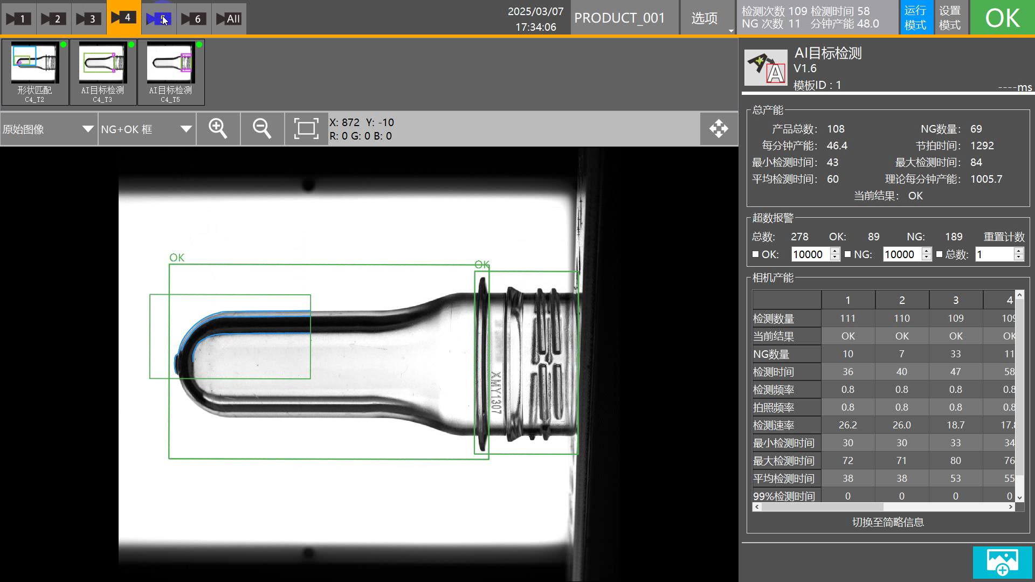Click the add image icon button

pyautogui.click(x=1002, y=563)
